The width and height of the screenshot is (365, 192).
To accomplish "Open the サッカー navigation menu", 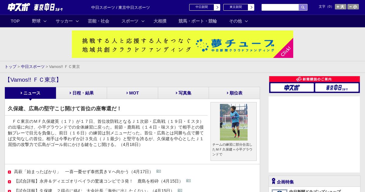I will 64,21.
